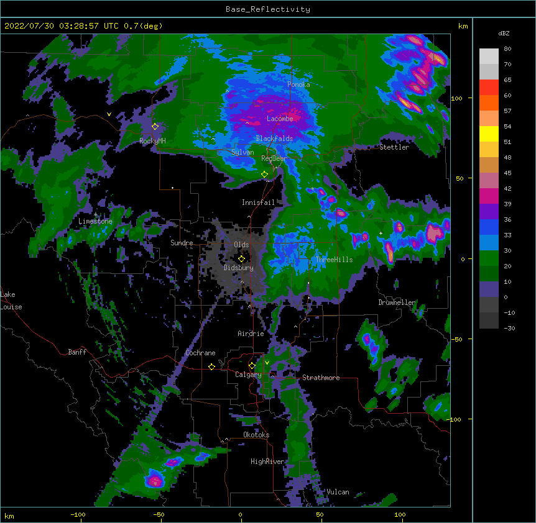Screen dimensions: 536x523
Task: Select the Sylvan label
Action: coord(243,152)
